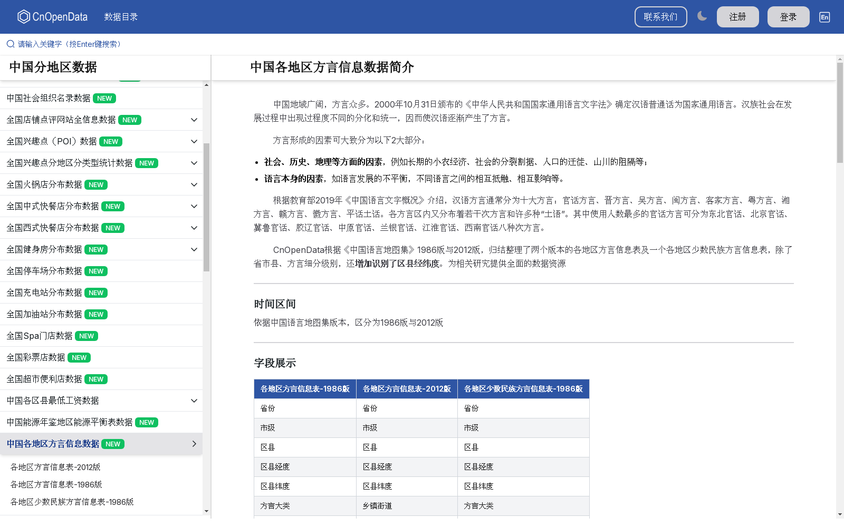The height and width of the screenshot is (527, 844).
Task: Click the 注册 button
Action: [737, 17]
